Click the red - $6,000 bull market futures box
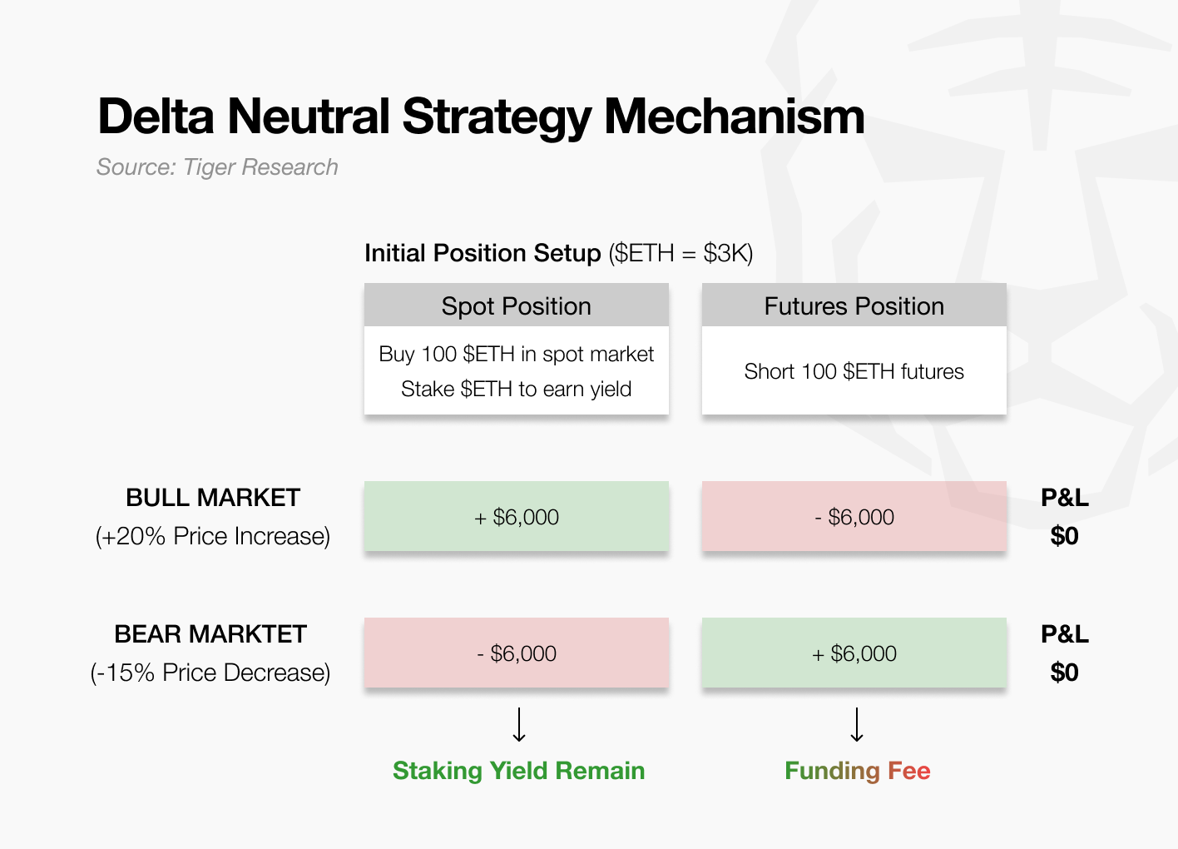 coord(854,516)
